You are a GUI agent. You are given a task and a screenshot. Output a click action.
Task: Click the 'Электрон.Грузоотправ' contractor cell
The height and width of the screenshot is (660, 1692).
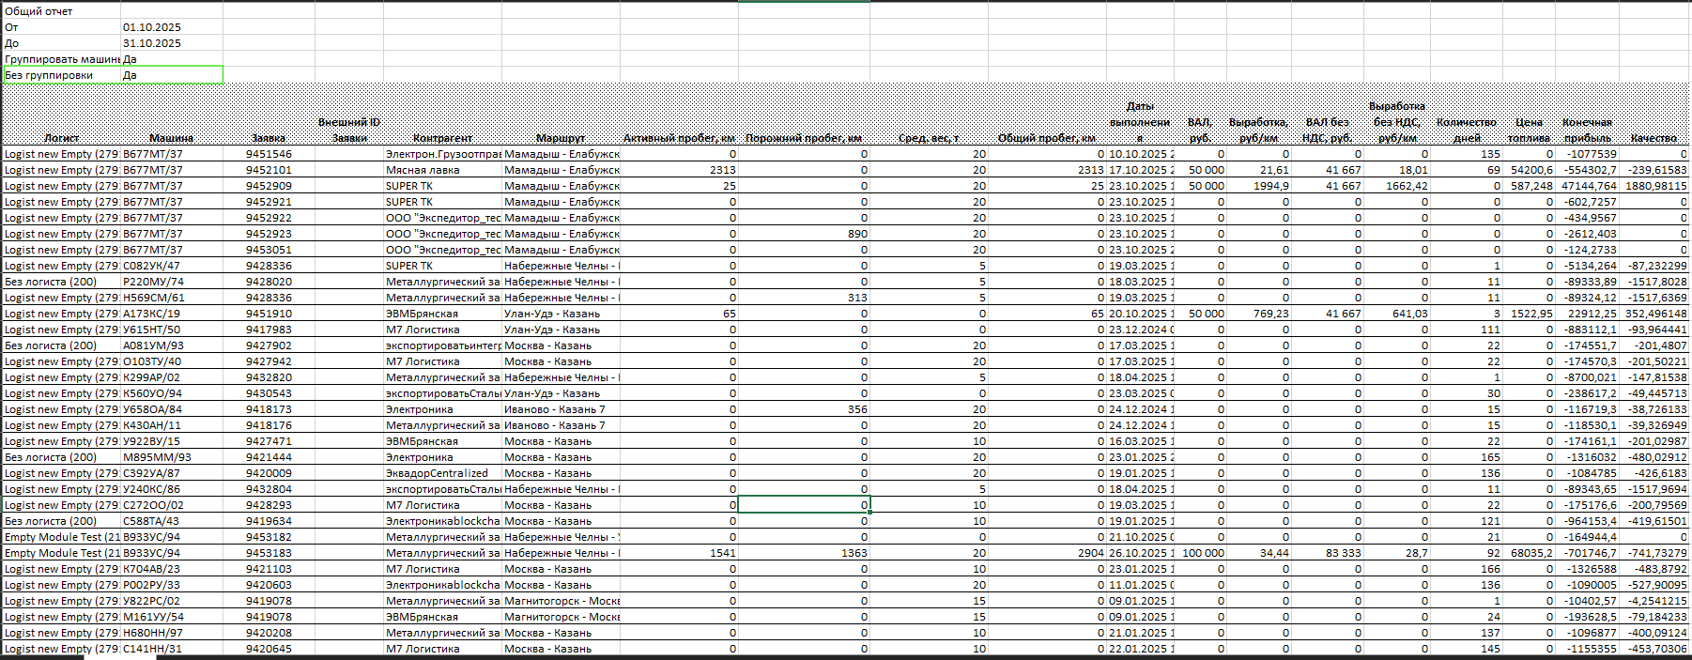click(443, 154)
